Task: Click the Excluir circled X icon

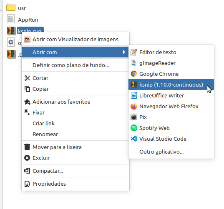Action: (27, 158)
